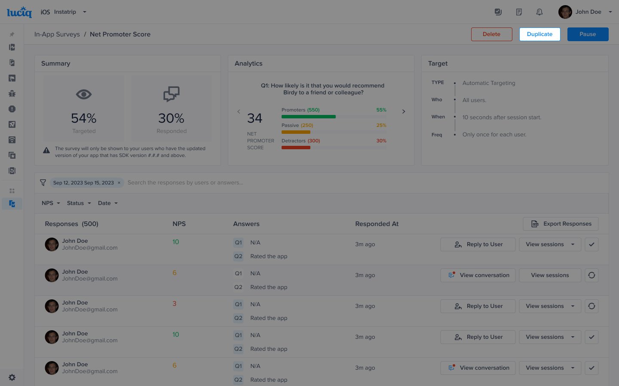The width and height of the screenshot is (619, 386).
Task: Click Export Responses button
Action: pyautogui.click(x=561, y=224)
